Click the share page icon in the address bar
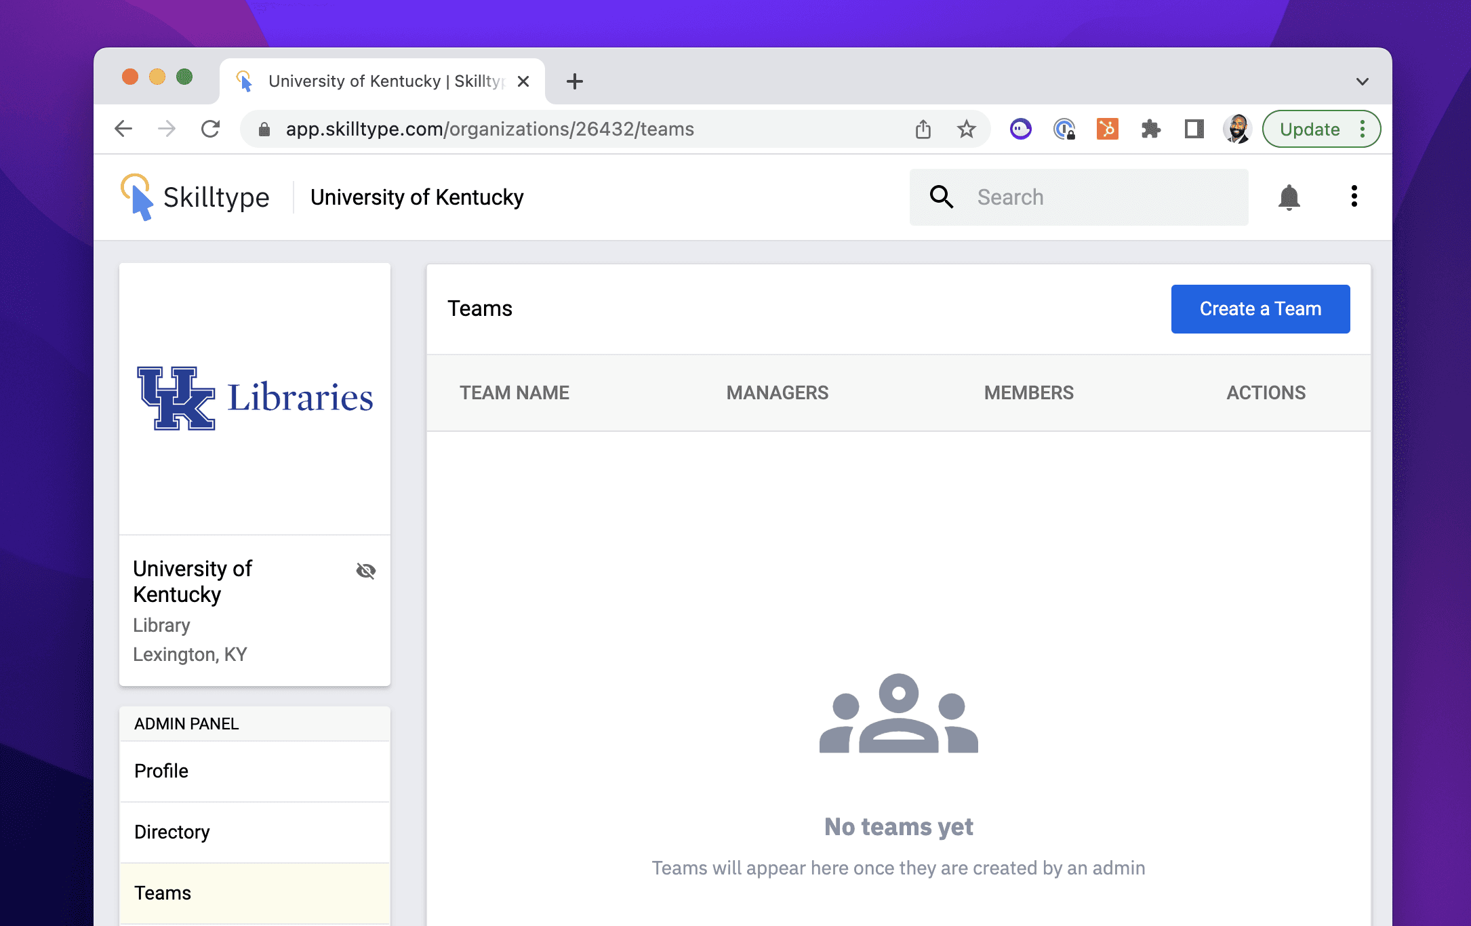The image size is (1471, 926). (x=923, y=129)
